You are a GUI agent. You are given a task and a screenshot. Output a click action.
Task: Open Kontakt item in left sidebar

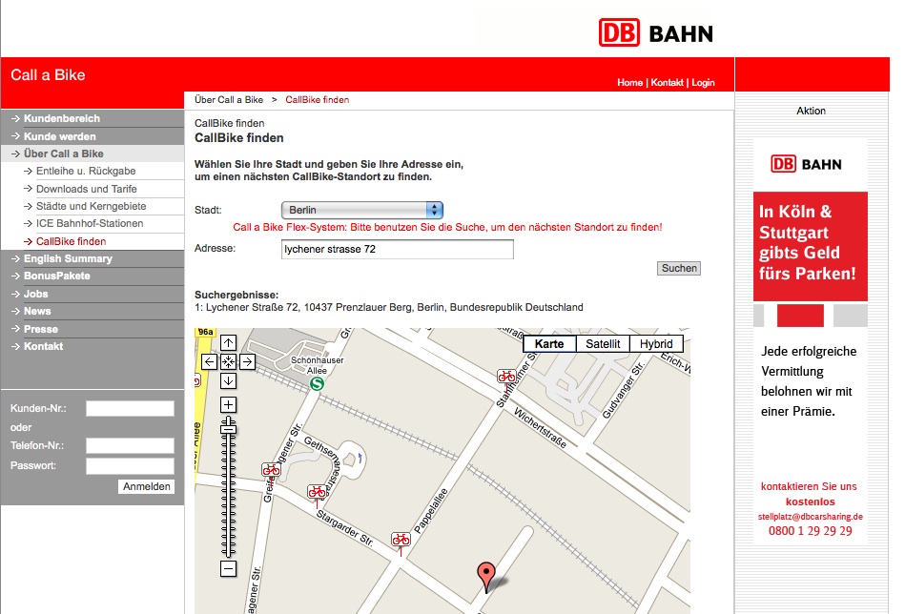point(93,346)
